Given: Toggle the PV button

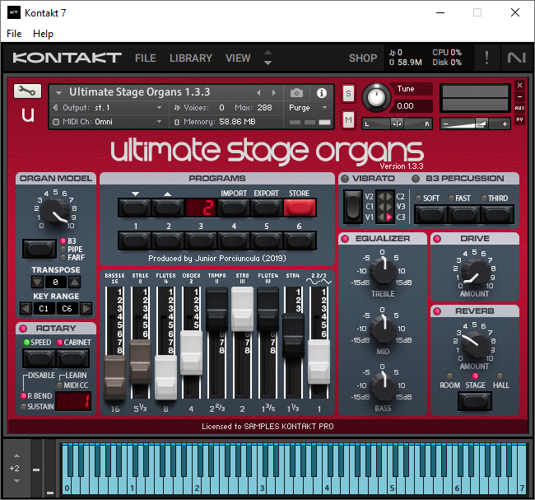Looking at the screenshot, I should click(519, 119).
